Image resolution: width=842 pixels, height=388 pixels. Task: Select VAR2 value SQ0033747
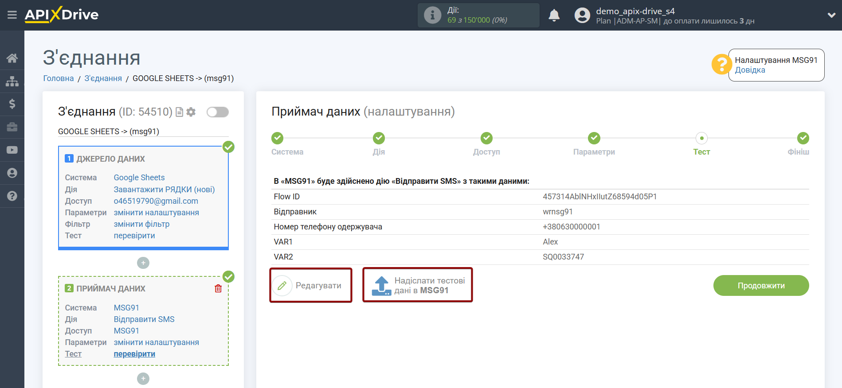tap(564, 257)
